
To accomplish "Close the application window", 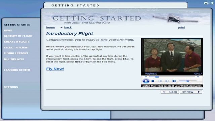I will pos(211,3).
